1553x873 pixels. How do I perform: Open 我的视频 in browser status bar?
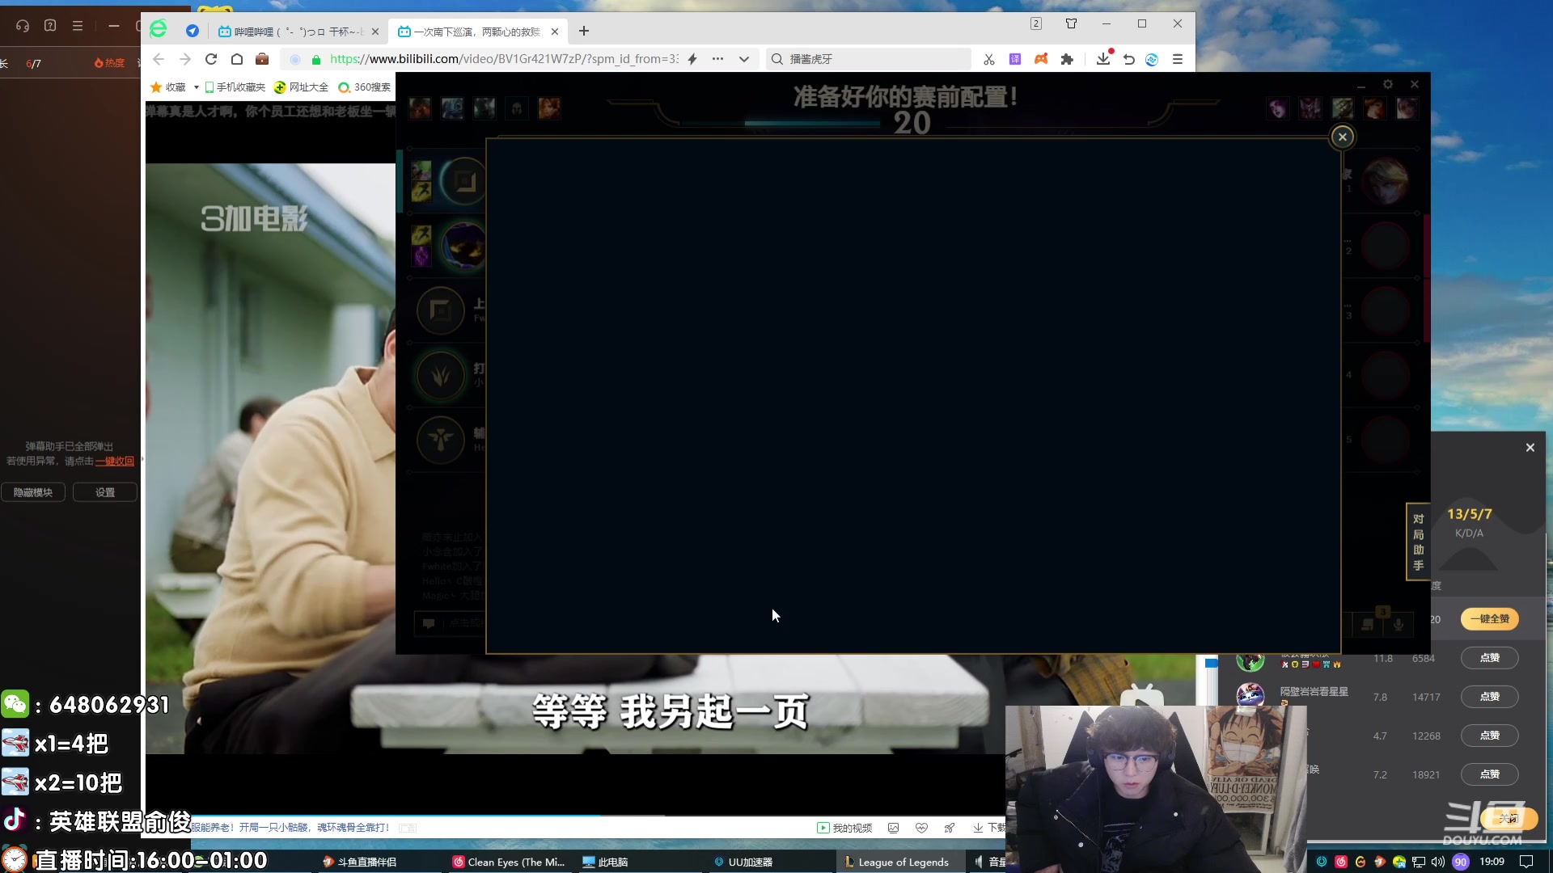pyautogui.click(x=844, y=828)
